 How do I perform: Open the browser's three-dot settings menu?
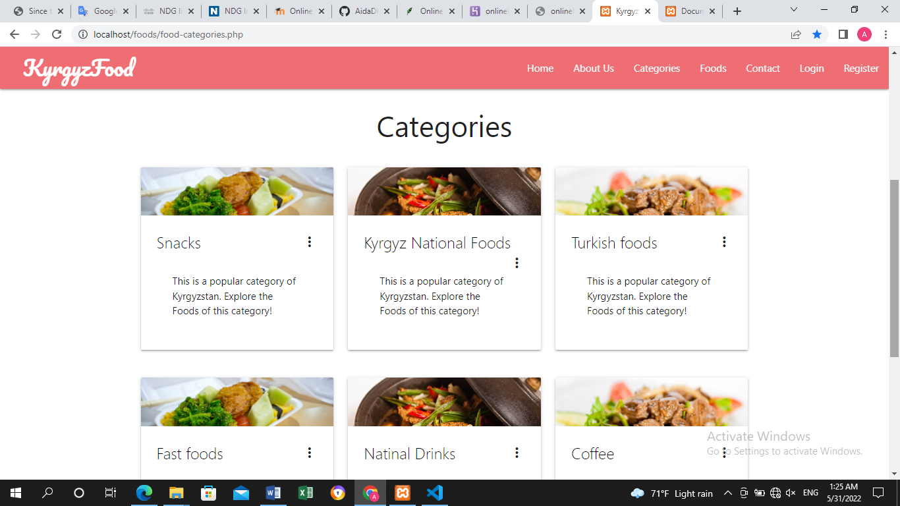pyautogui.click(x=886, y=34)
